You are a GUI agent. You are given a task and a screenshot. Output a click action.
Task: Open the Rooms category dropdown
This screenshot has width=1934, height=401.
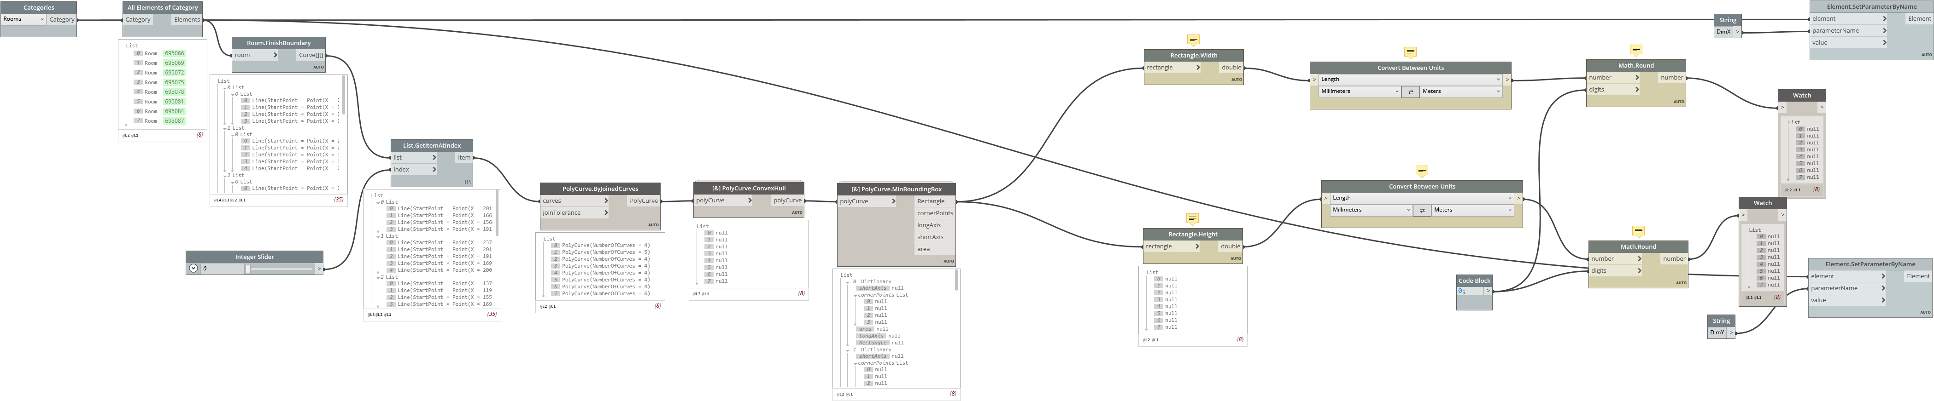(23, 19)
